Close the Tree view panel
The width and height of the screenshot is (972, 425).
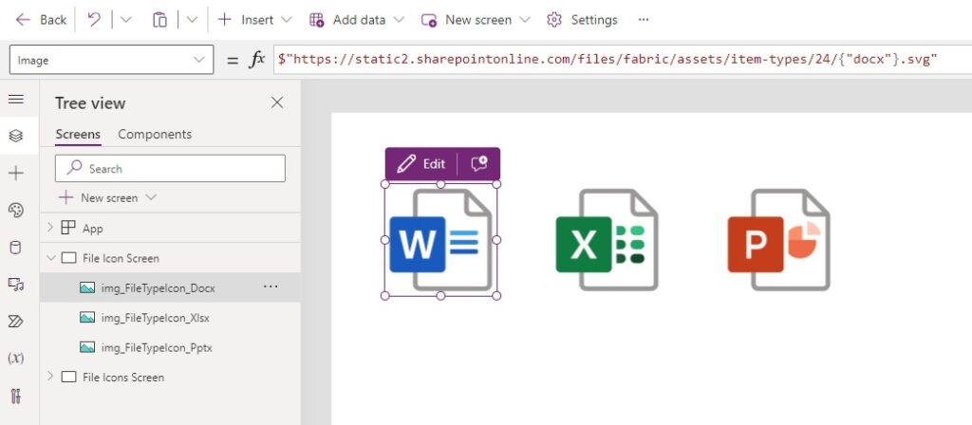point(277,102)
